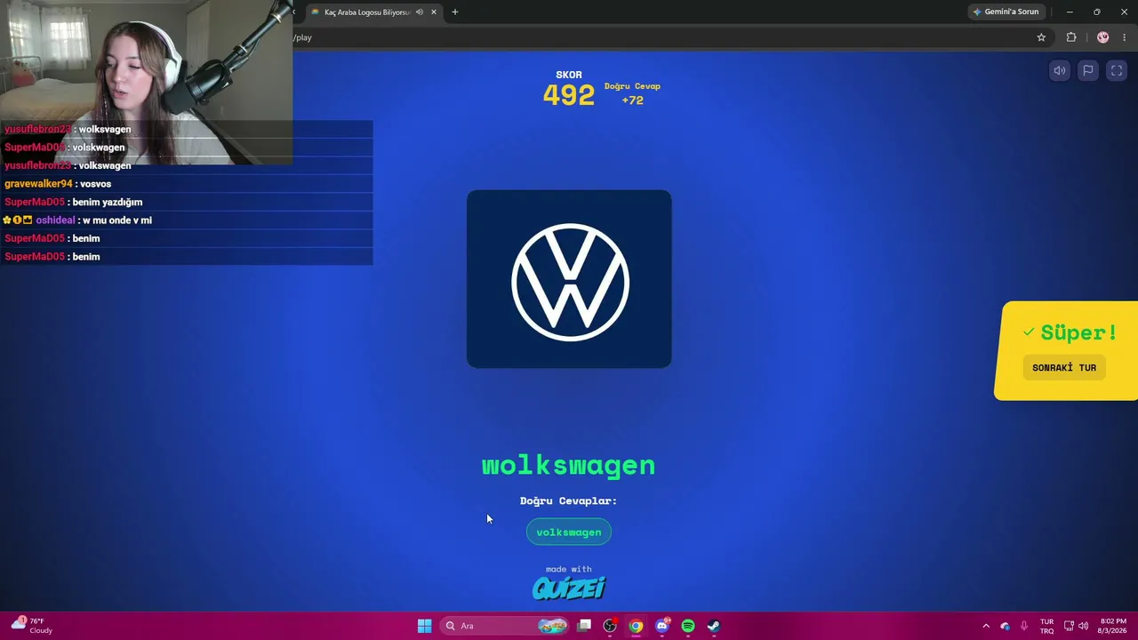Enter fullscreen mode in the quiz
Viewport: 1138px width, 640px height.
pyautogui.click(x=1117, y=71)
